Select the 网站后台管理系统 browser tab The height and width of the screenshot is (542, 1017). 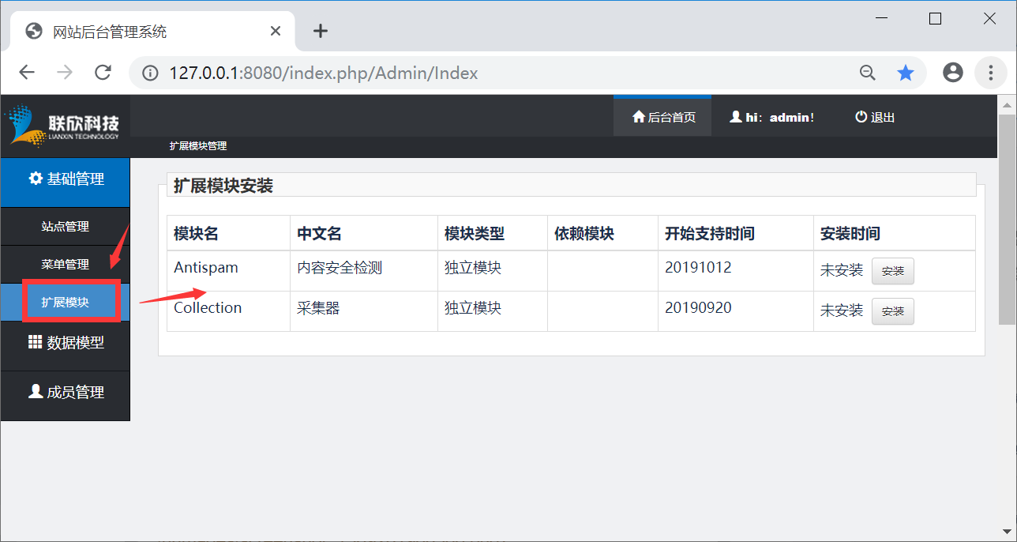[152, 32]
